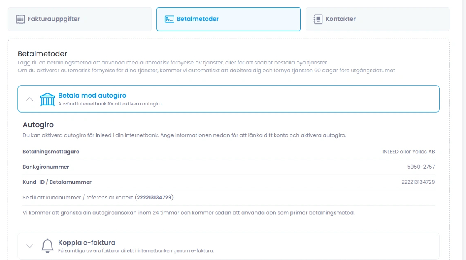Viewport: 466px width, 260px height.
Task: Click the Kund-ID value 222213134729 in the table
Action: point(418,182)
